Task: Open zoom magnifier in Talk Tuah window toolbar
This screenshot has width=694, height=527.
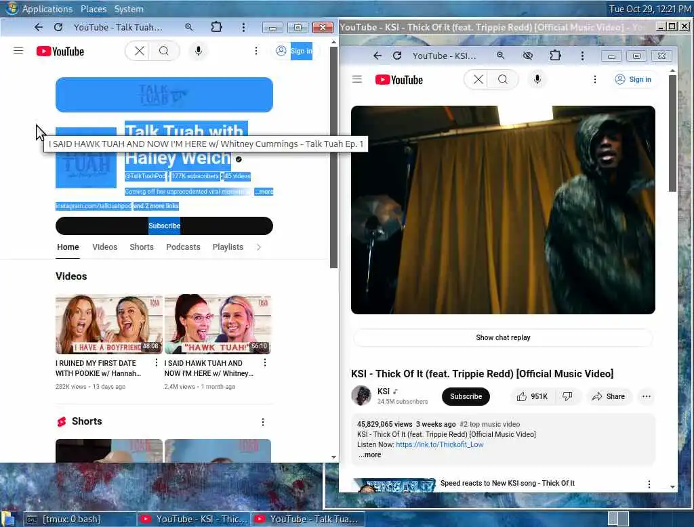Action: pyautogui.click(x=189, y=28)
